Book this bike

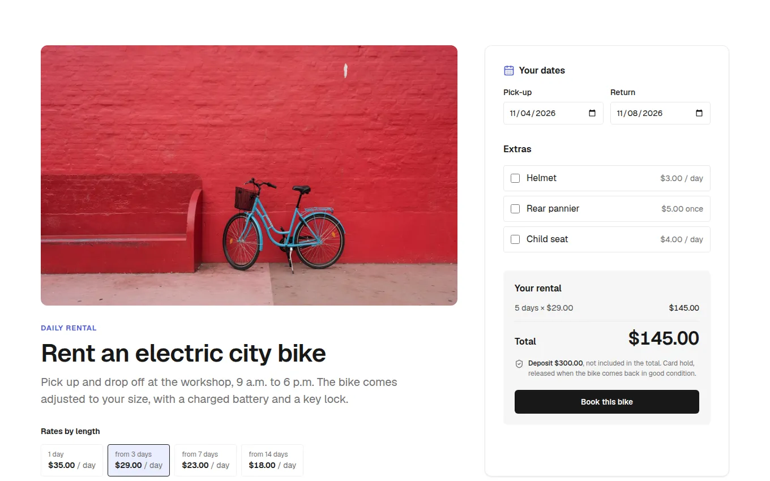607,402
